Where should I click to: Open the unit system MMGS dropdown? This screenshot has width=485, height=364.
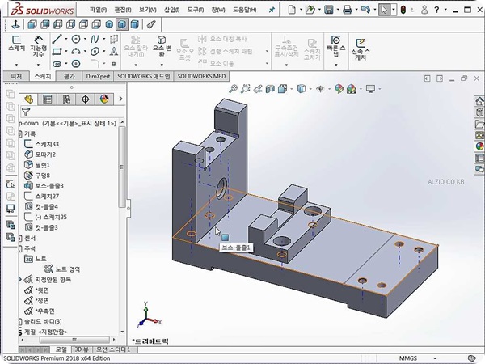coord(435,358)
